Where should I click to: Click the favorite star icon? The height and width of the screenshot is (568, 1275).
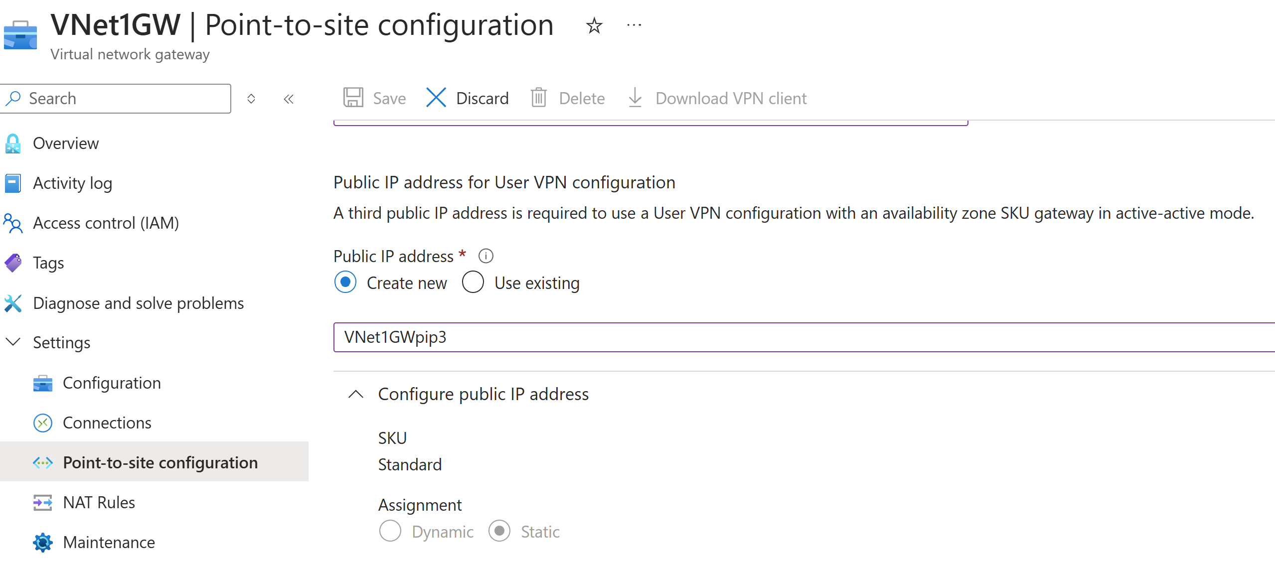click(x=594, y=25)
